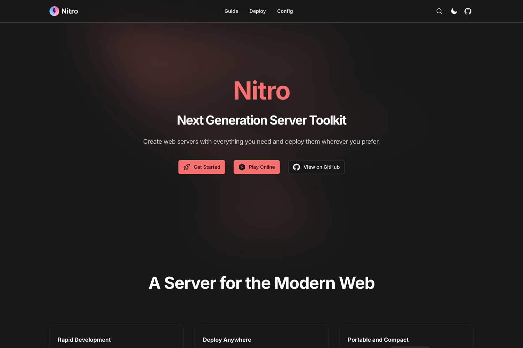Click the Nitro hero heading
This screenshot has height=348, width=523.
261,90
